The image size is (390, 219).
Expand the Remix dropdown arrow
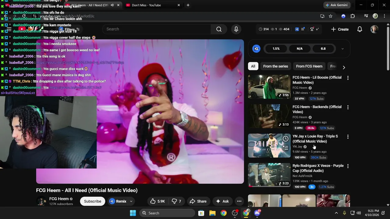(131, 201)
